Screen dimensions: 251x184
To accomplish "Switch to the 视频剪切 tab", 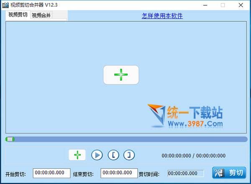I will click(18, 15).
